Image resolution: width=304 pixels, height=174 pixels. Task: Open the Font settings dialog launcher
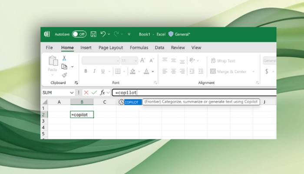coord(155,83)
